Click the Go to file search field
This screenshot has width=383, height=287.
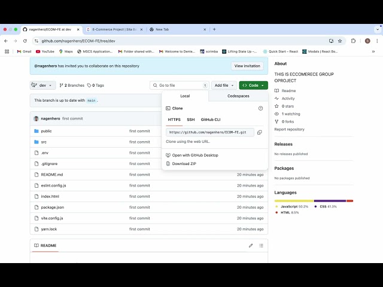pyautogui.click(x=180, y=85)
